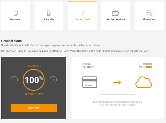Open the Movimenti tab label

16,19
